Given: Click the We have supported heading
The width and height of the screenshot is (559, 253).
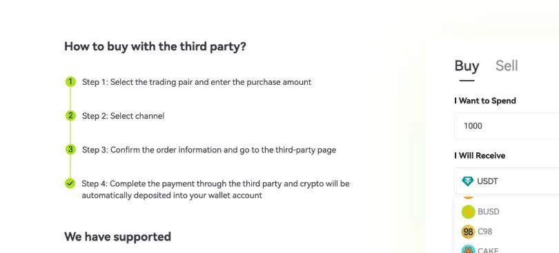Looking at the screenshot, I should point(117,236).
